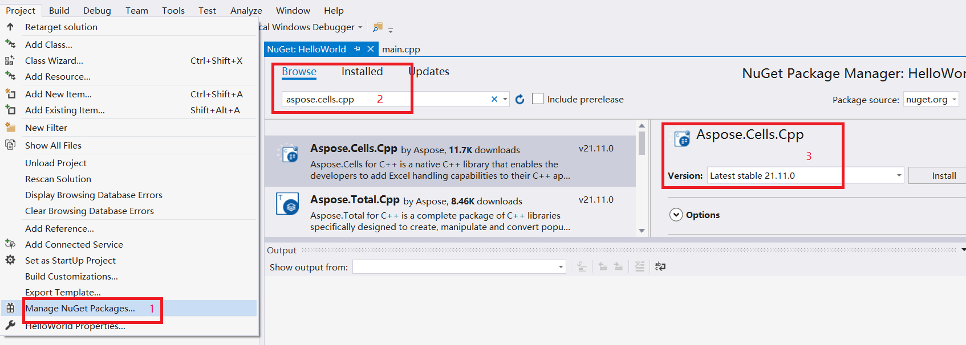The width and height of the screenshot is (966, 345).
Task: Select Add Connected Service entry
Action: (x=129, y=244)
